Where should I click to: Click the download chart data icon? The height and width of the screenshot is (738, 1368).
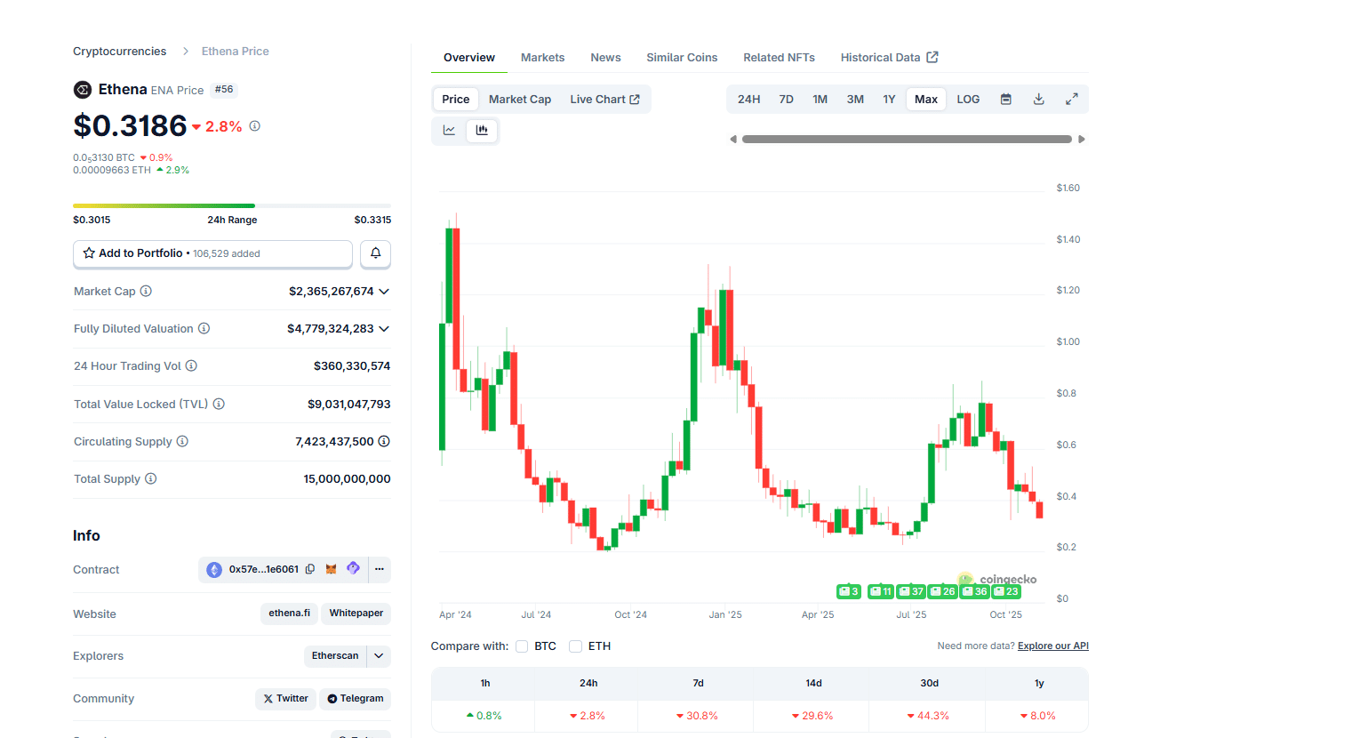(1038, 99)
